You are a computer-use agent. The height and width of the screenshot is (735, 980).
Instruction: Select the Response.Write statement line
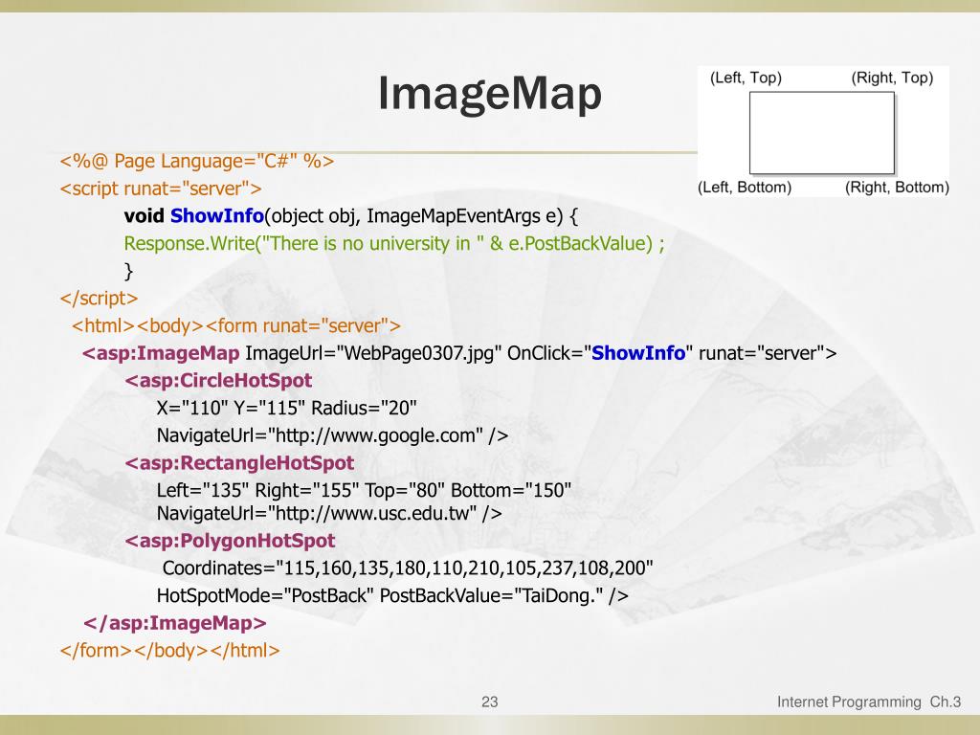coord(394,243)
